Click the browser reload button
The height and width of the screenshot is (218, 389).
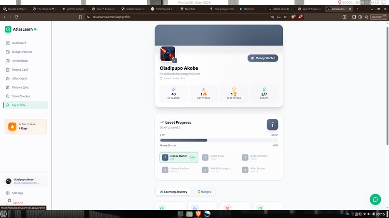[16, 17]
